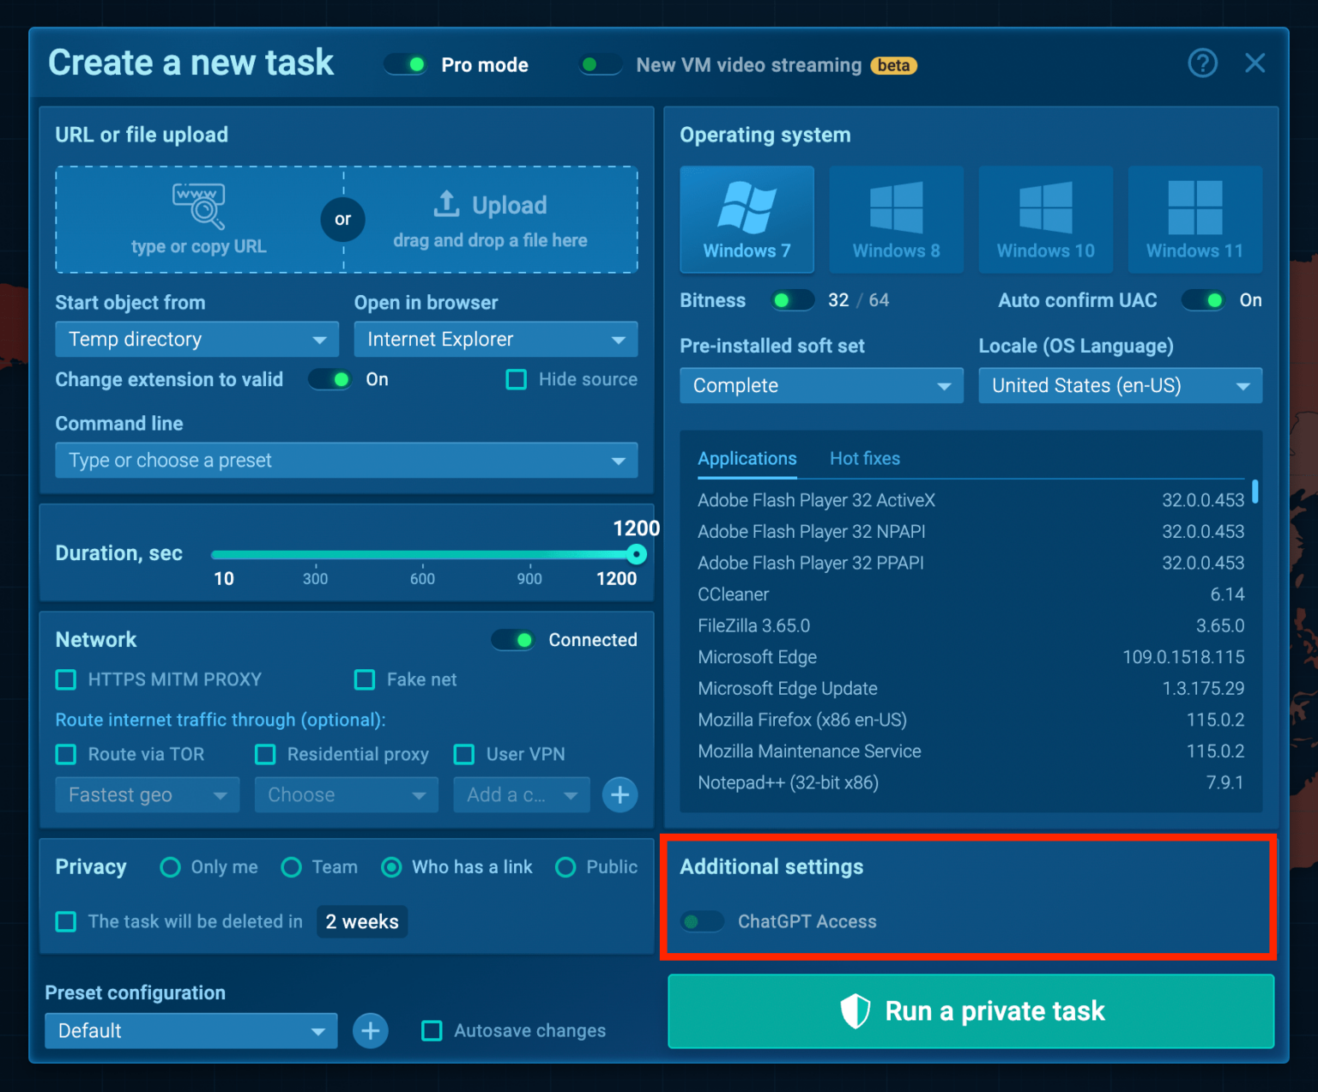Open the help question mark icon

[1203, 63]
